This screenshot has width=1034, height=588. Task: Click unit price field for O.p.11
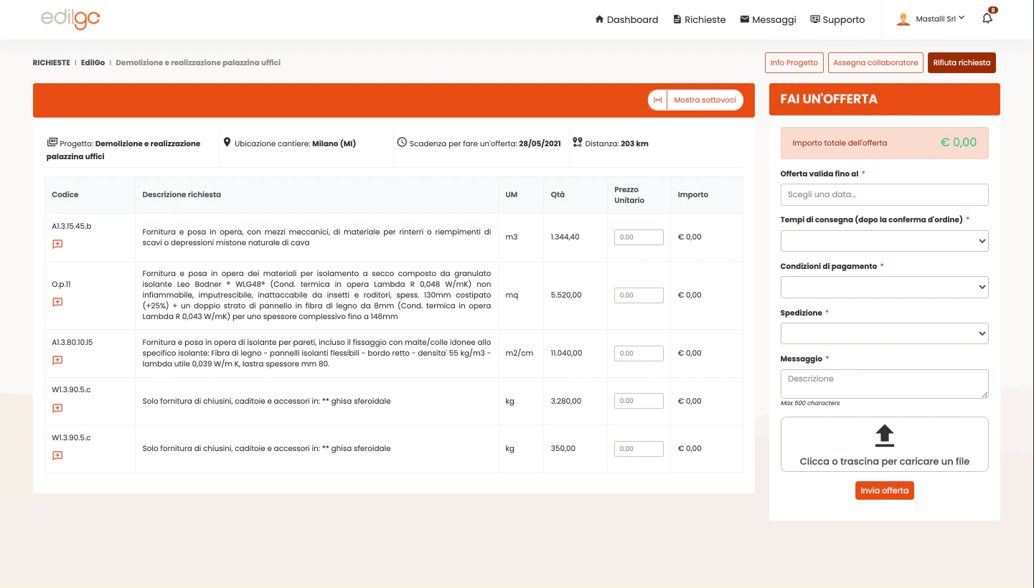point(639,295)
